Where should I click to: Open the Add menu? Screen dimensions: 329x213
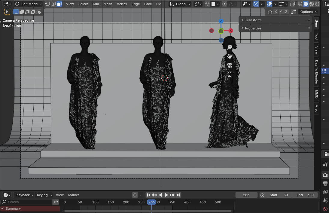[96, 4]
